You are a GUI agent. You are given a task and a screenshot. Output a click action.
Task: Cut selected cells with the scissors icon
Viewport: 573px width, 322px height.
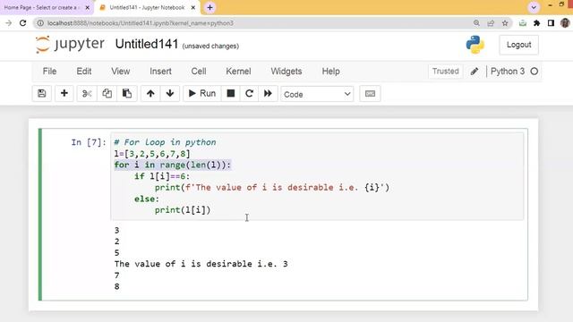coord(87,93)
